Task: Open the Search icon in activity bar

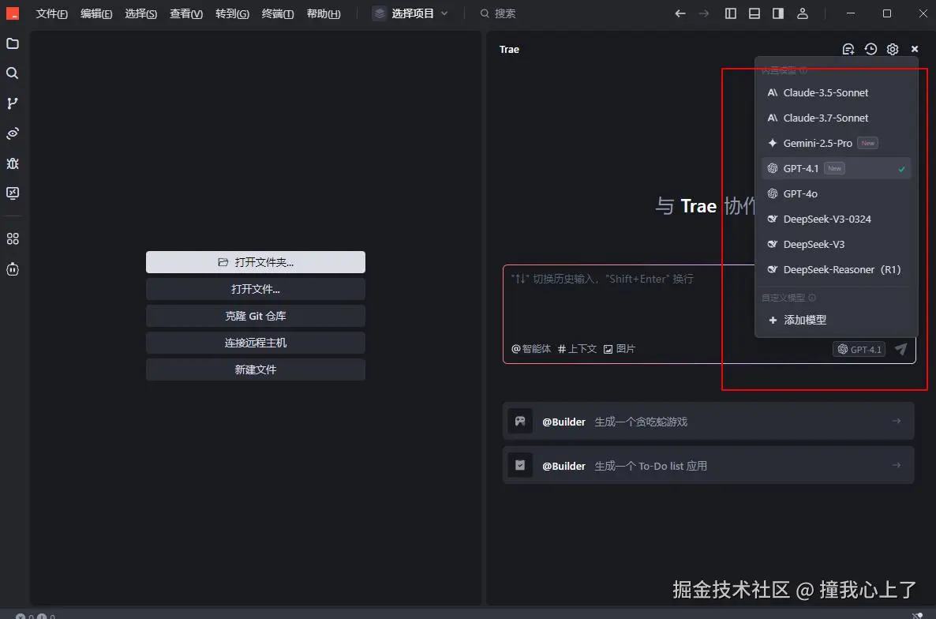Action: (x=13, y=73)
